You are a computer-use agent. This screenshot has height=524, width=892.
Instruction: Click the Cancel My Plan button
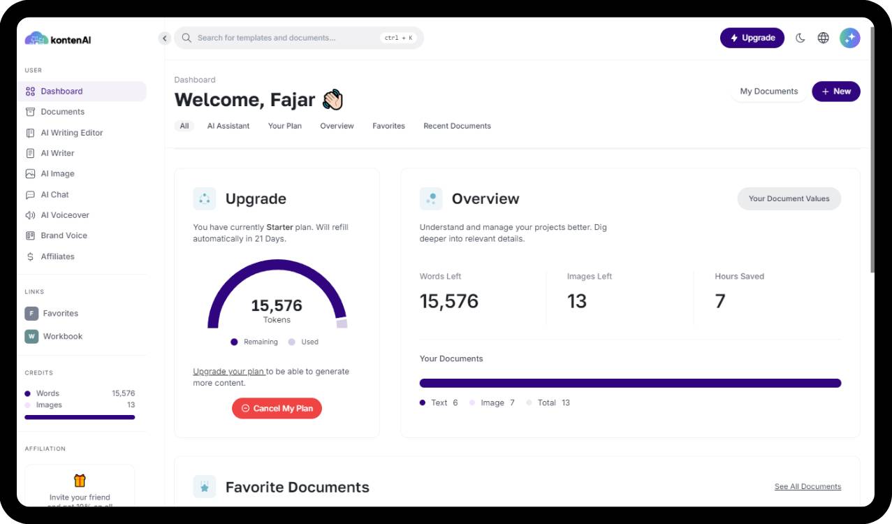[277, 408]
